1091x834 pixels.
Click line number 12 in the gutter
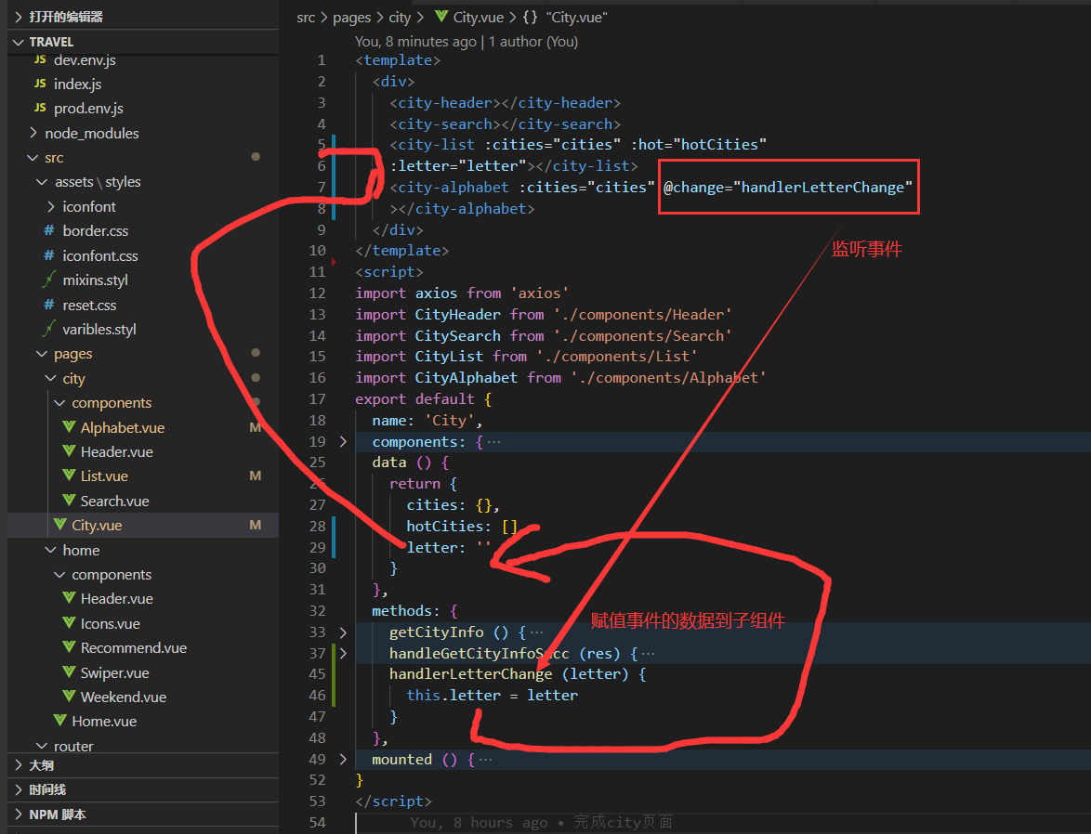coord(317,293)
